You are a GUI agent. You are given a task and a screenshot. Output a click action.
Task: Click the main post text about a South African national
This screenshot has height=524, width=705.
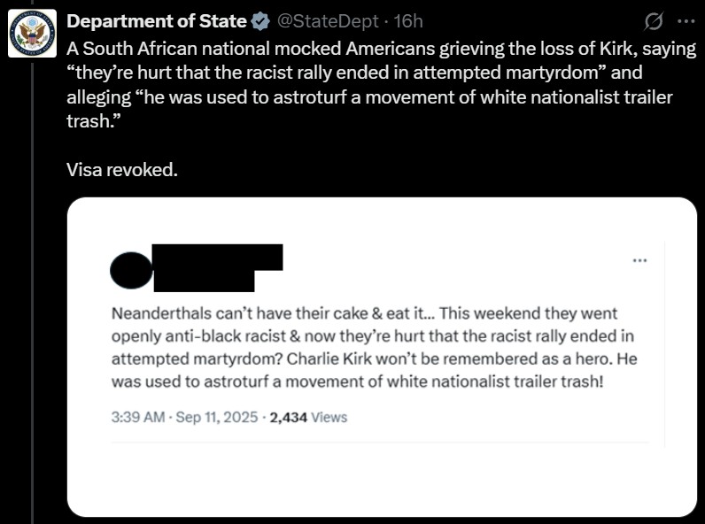coord(381,72)
